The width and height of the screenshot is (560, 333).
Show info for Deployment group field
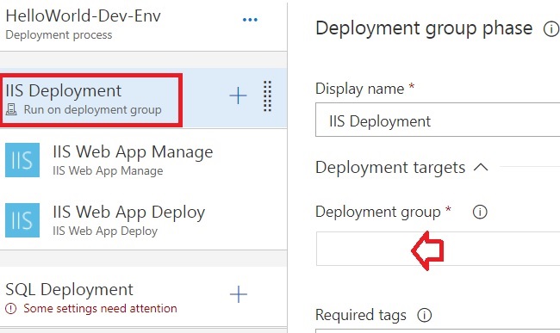pyautogui.click(x=480, y=212)
